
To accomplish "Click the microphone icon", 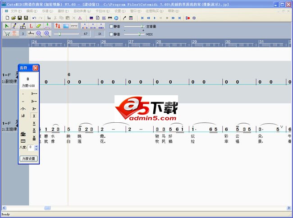I will tap(124, 18).
